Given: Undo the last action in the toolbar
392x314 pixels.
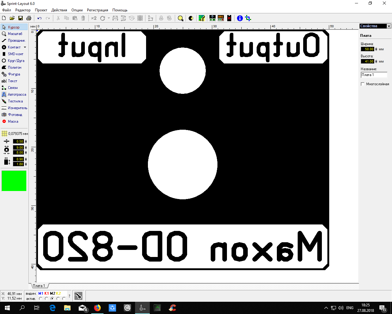Looking at the screenshot, I should click(40, 18).
